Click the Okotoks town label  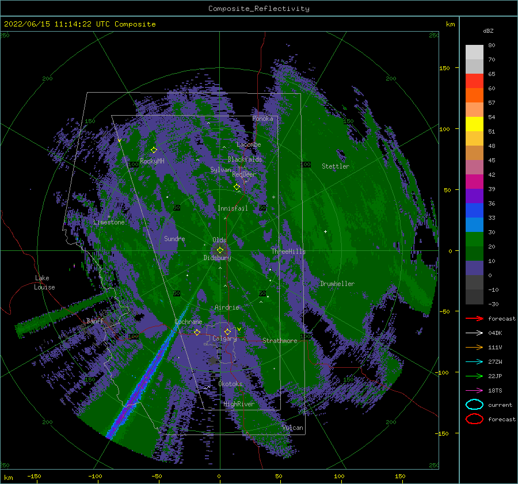point(230,384)
